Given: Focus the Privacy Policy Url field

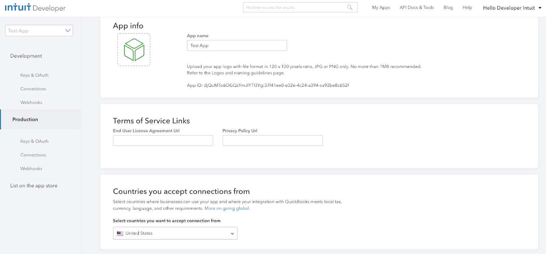Looking at the screenshot, I should (273, 141).
